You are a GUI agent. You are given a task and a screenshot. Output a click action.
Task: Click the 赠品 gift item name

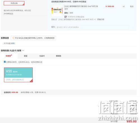[77, 19]
